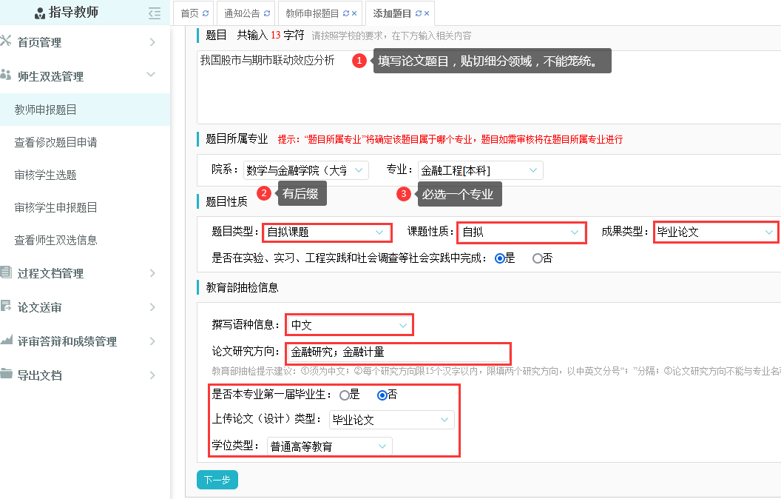Screen dimensions: 781x499
Task: Click the refresh icon on the 添加题目 tab
Action: pos(419,13)
